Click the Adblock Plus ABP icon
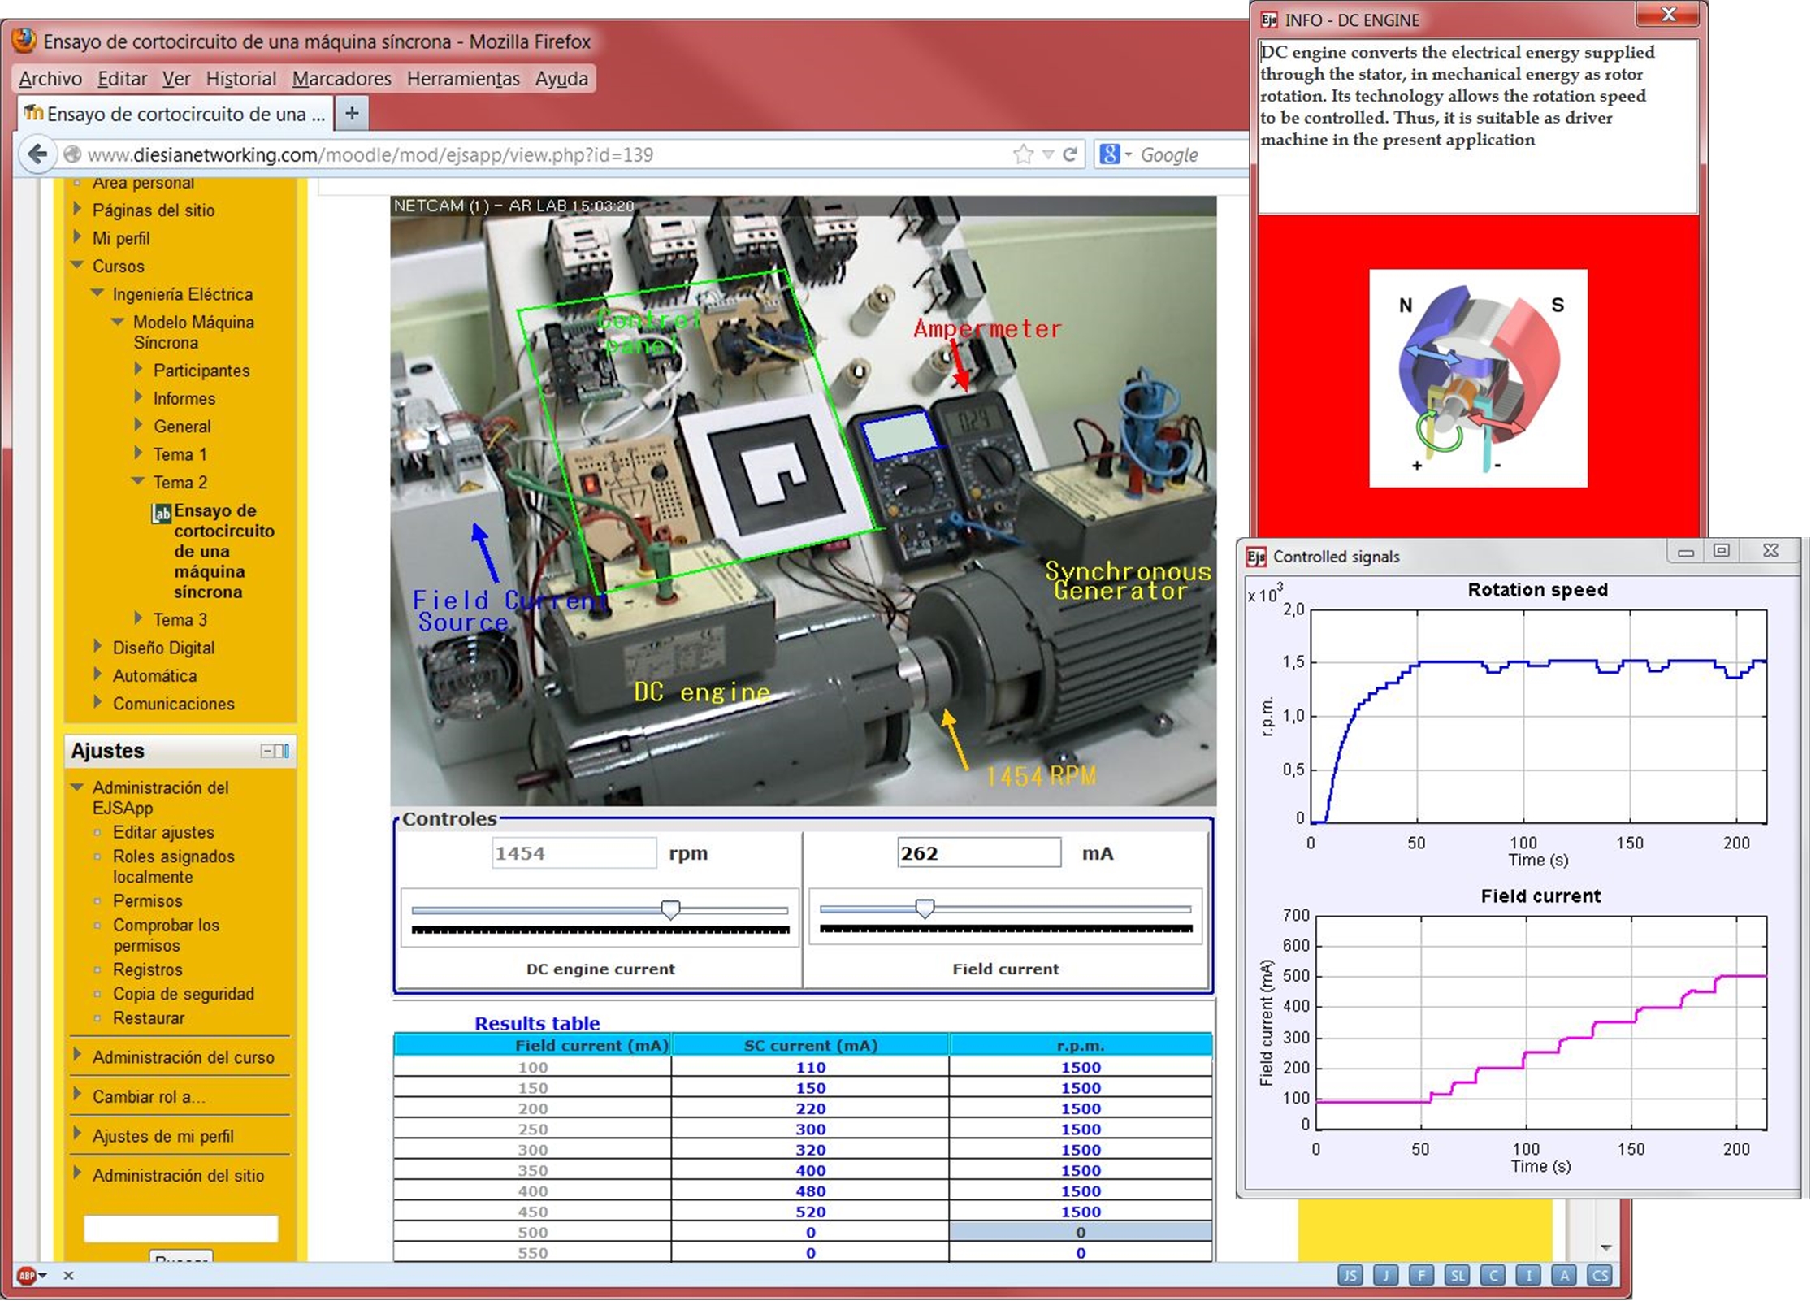1811x1301 pixels. tap(27, 1276)
